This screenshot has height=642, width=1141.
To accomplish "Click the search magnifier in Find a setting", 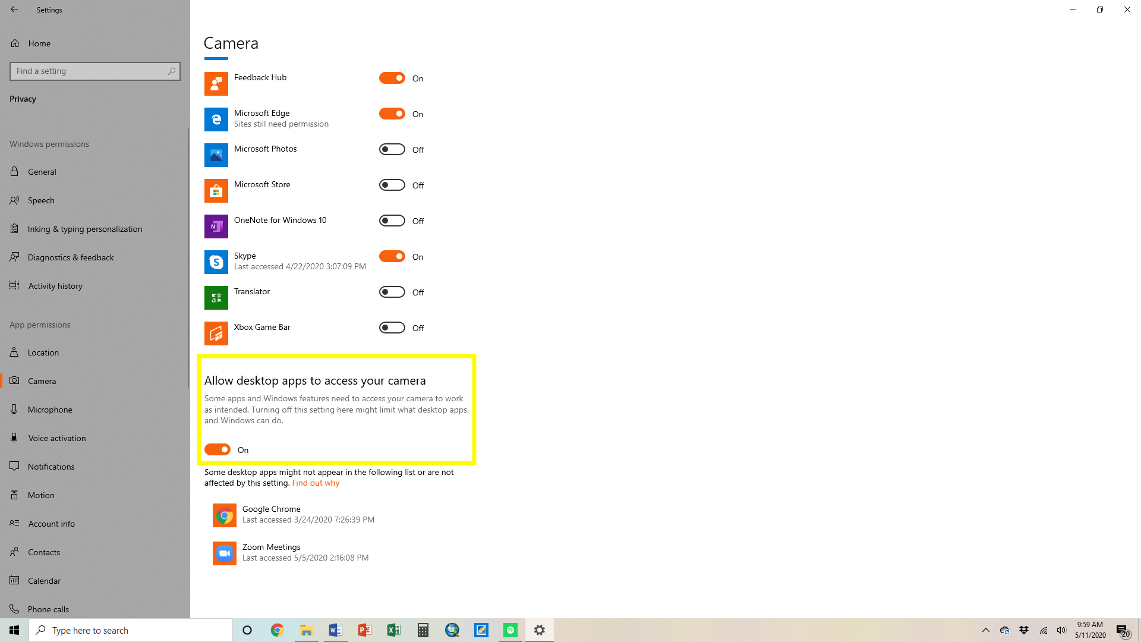I will pyautogui.click(x=172, y=71).
